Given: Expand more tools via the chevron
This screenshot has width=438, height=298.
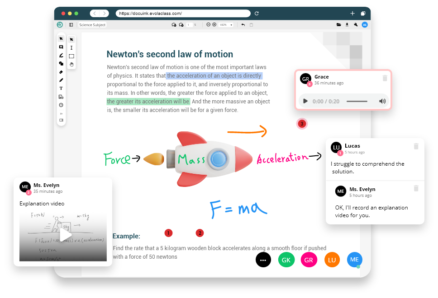Looking at the screenshot, I should pos(61,113).
